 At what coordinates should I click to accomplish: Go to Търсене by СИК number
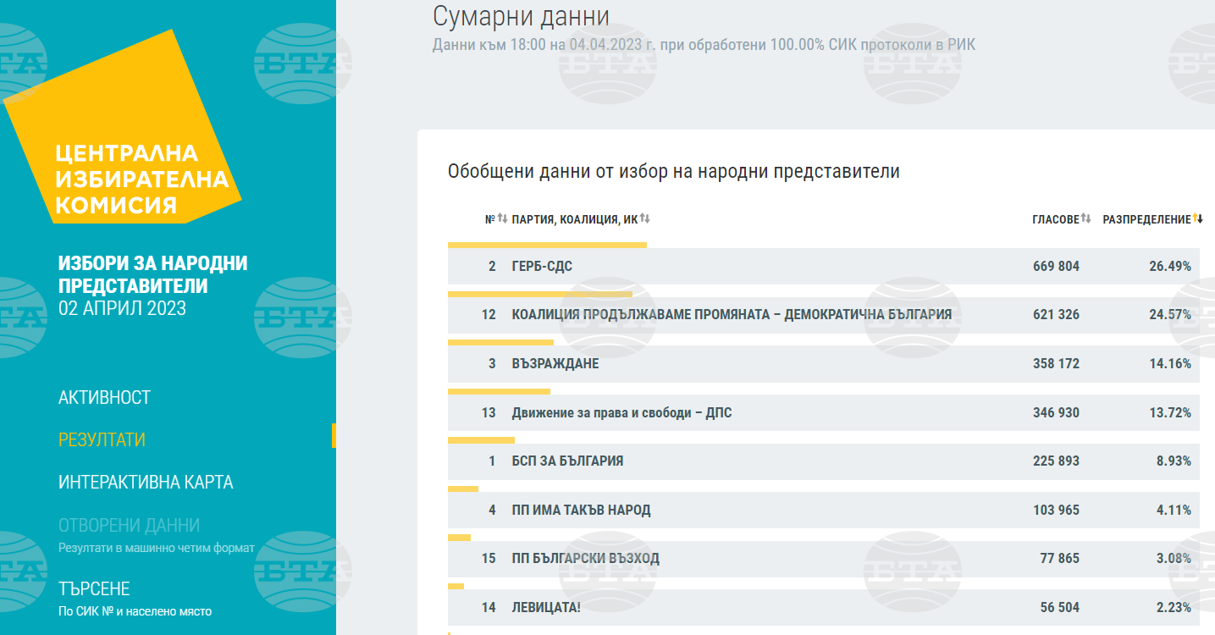(x=94, y=588)
